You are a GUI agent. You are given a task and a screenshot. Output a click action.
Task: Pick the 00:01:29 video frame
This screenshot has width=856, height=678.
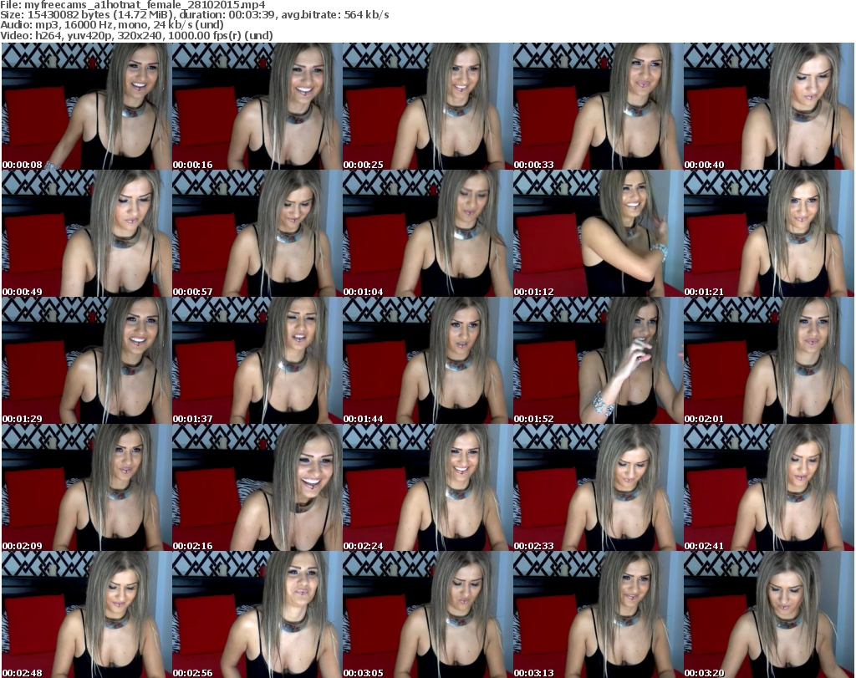coord(86,361)
